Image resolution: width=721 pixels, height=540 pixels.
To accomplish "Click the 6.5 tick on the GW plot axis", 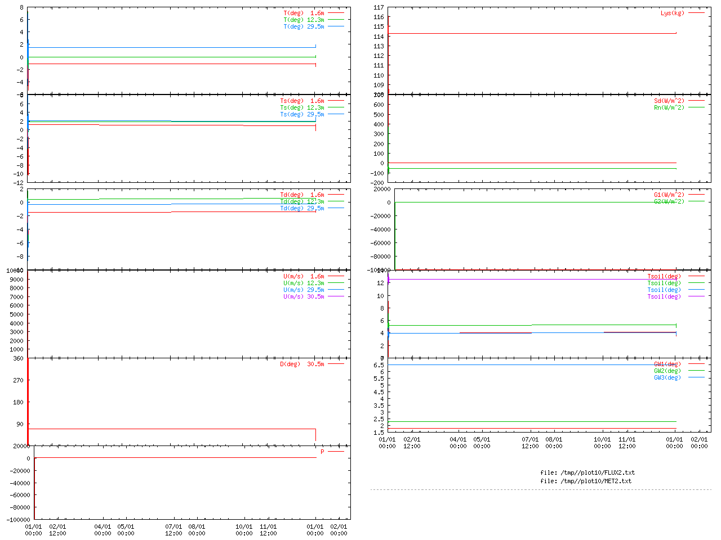I will (x=379, y=365).
